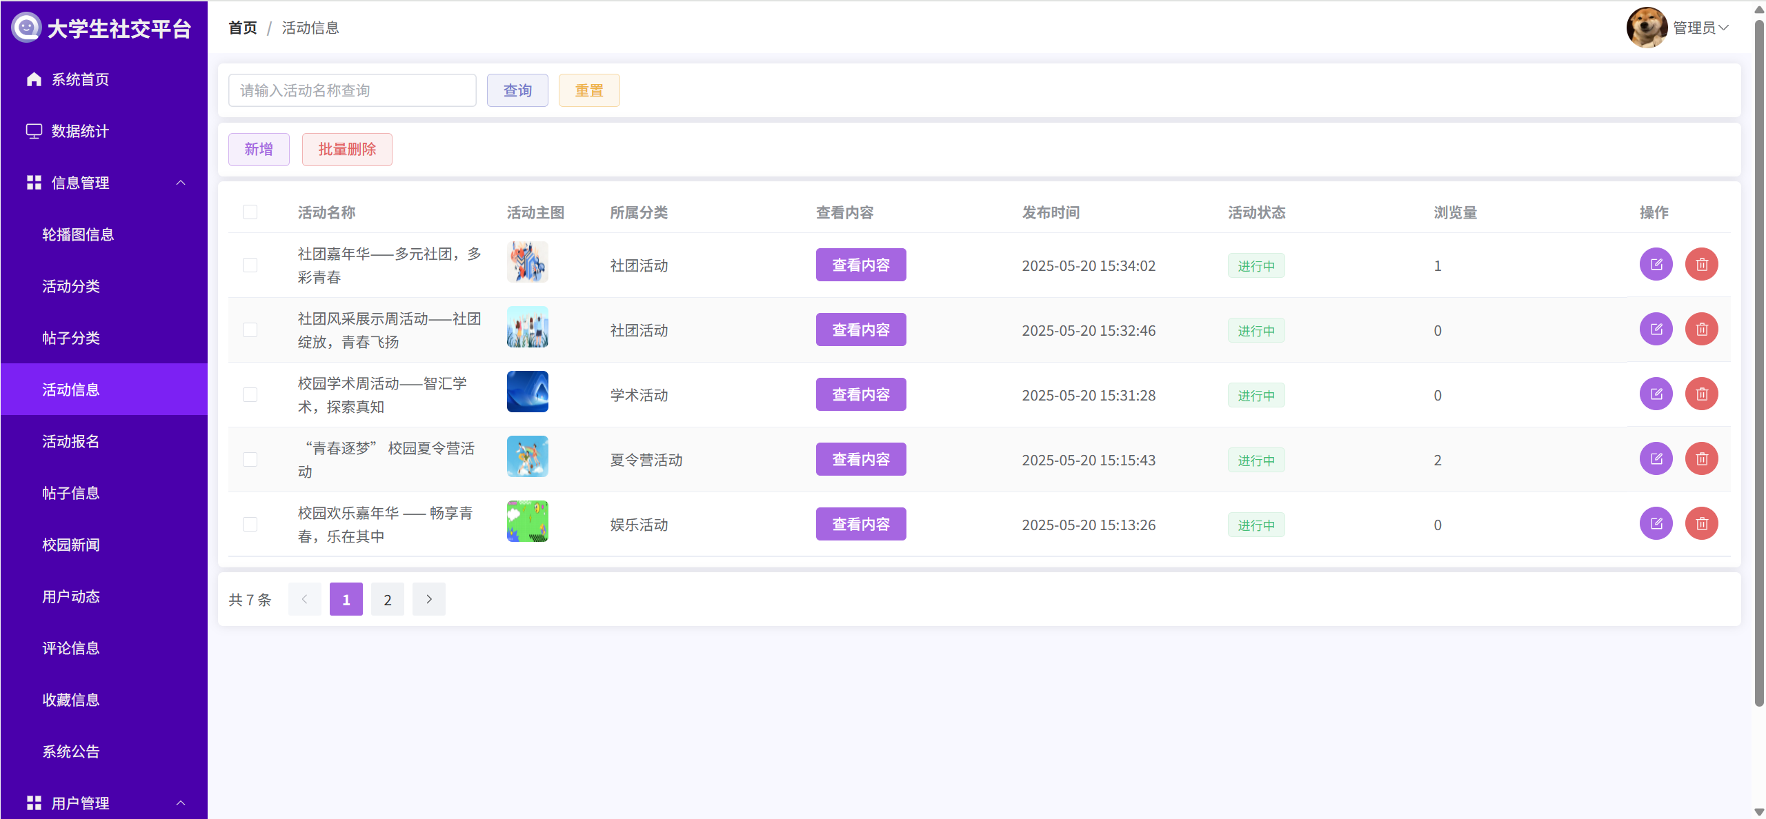Check the checkbox for 社团嘉年华 row
The image size is (1766, 819).
250,265
